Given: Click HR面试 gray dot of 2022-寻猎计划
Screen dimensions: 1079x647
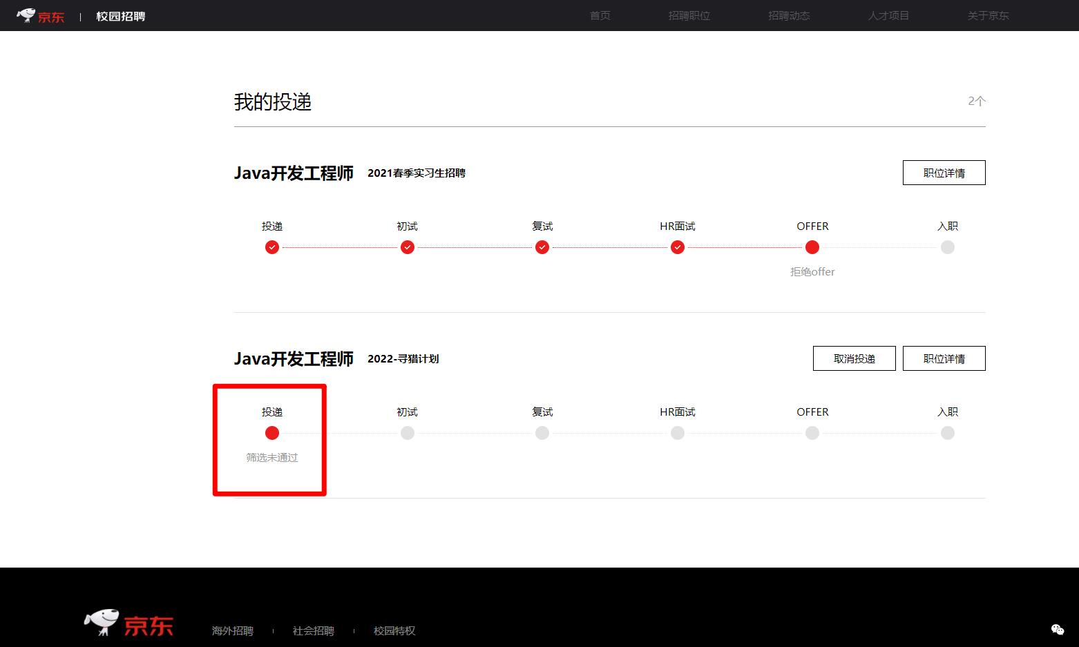Looking at the screenshot, I should [x=678, y=433].
